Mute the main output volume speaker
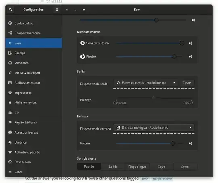Viewport: 218px width, 183px height. 193,20
